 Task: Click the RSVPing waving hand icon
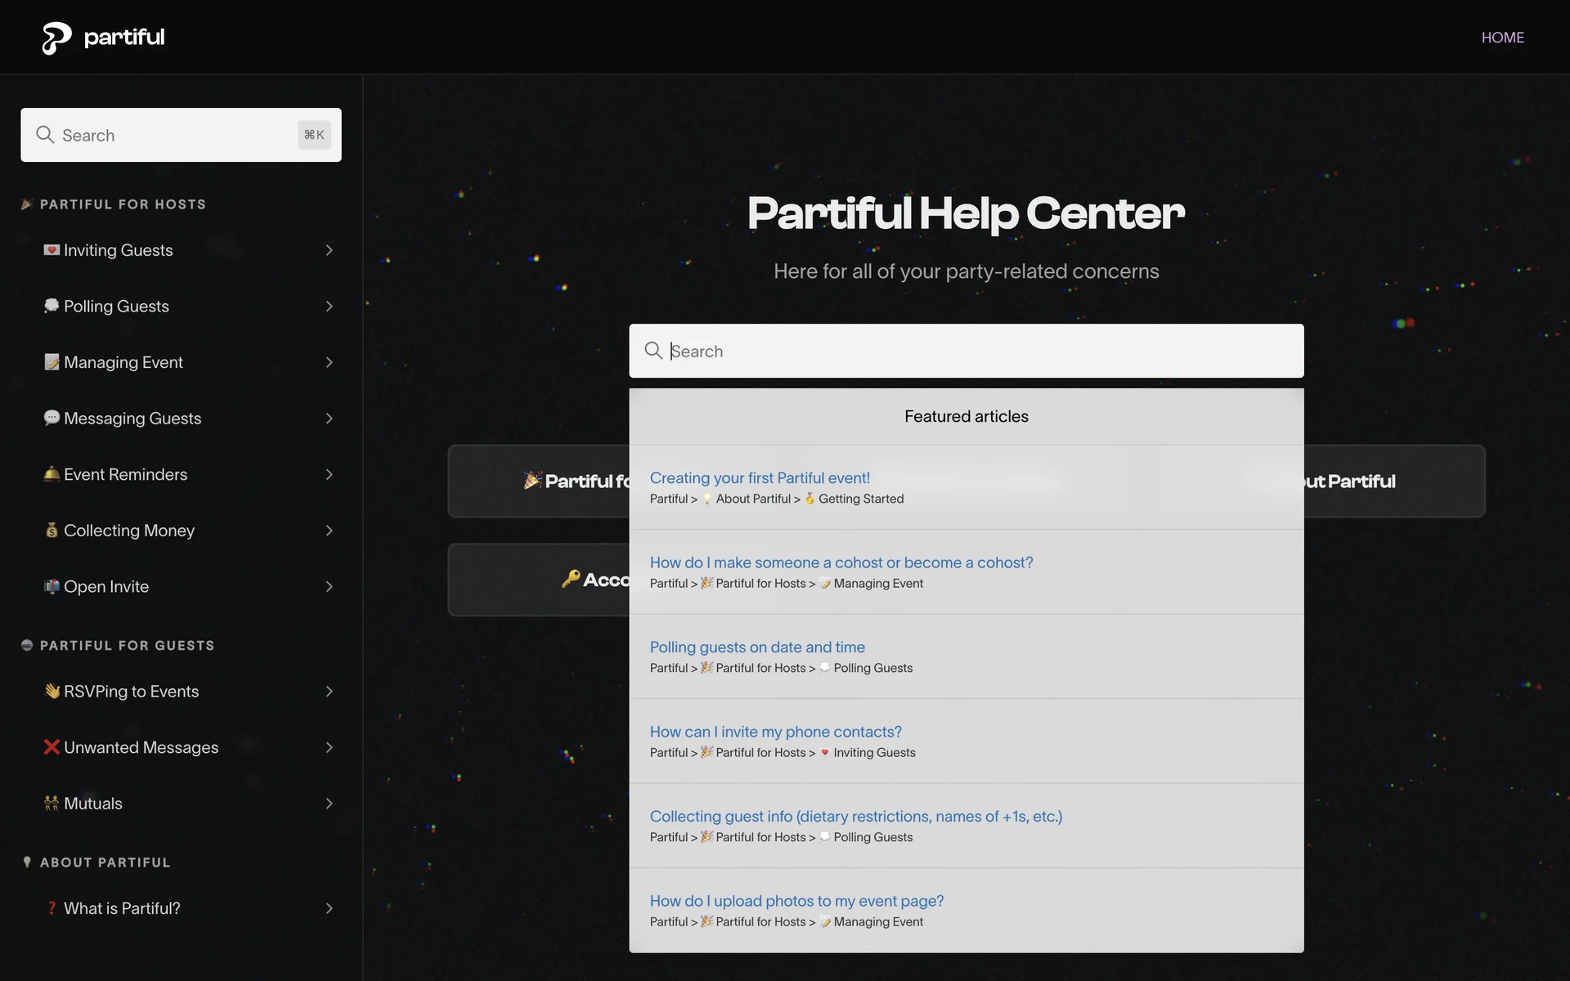pos(52,692)
